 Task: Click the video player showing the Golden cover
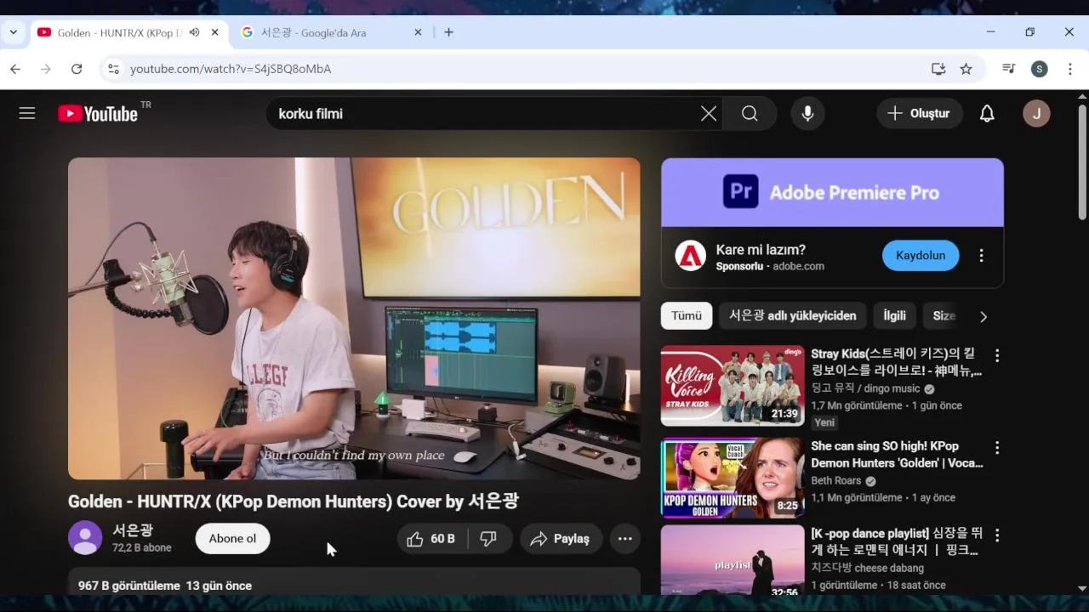(x=354, y=319)
